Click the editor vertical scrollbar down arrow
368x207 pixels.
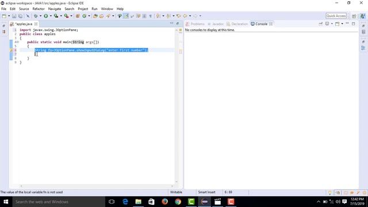pos(177,182)
